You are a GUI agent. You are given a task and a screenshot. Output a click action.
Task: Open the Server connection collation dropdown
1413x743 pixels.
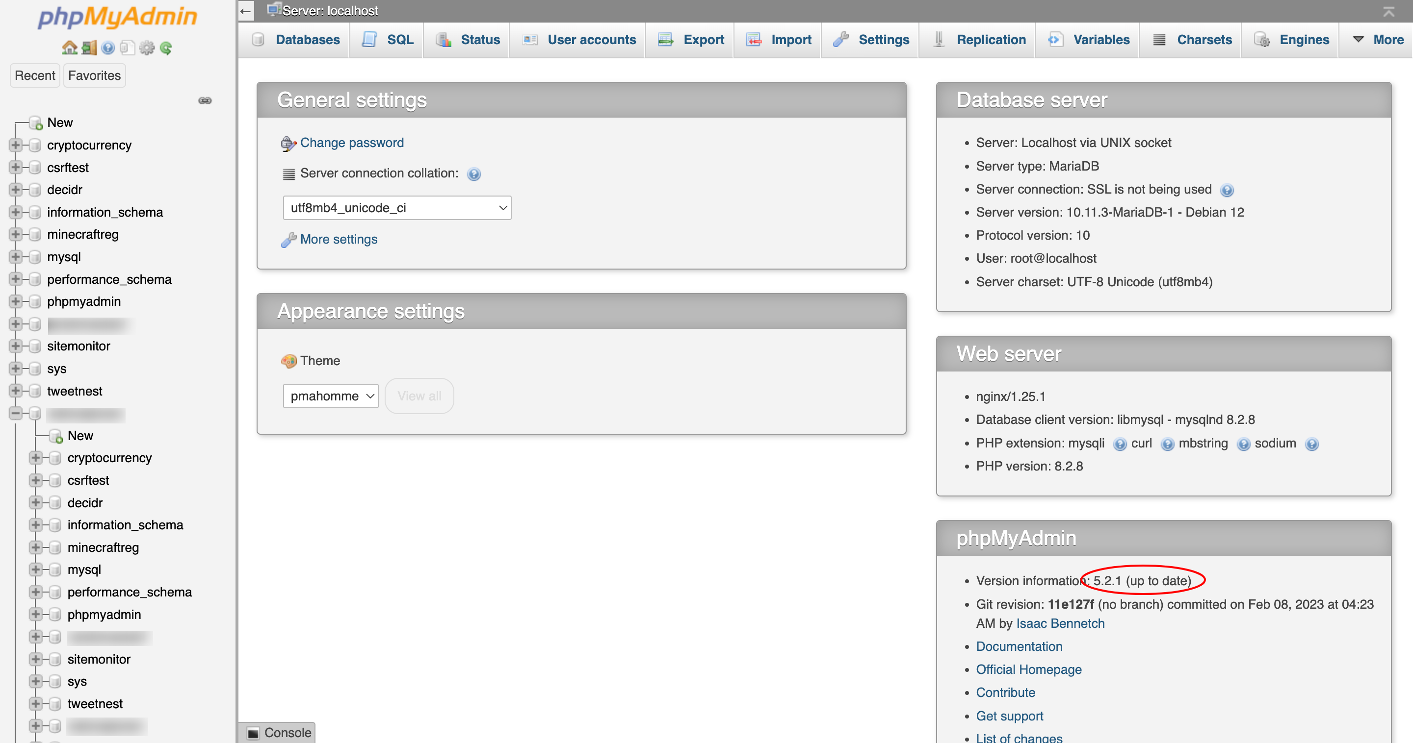pos(396,208)
